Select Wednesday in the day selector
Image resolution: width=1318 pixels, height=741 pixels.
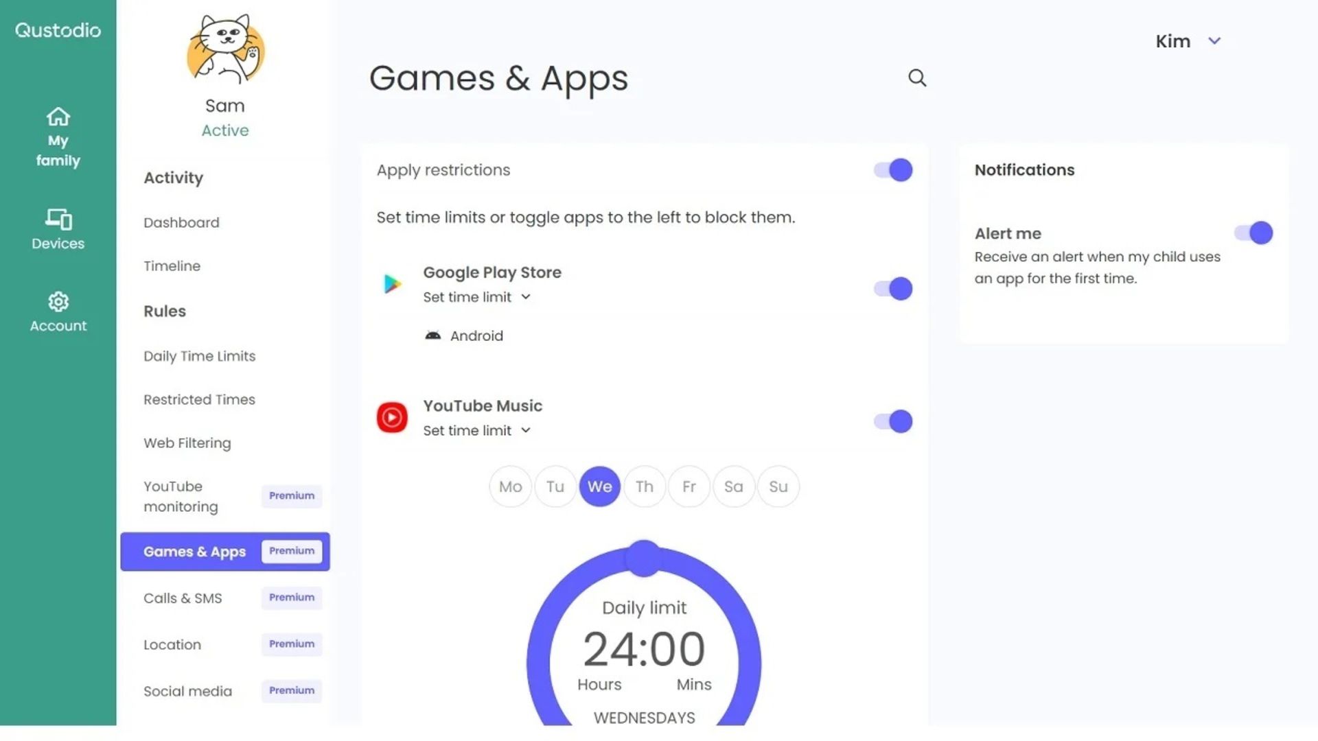(x=599, y=486)
